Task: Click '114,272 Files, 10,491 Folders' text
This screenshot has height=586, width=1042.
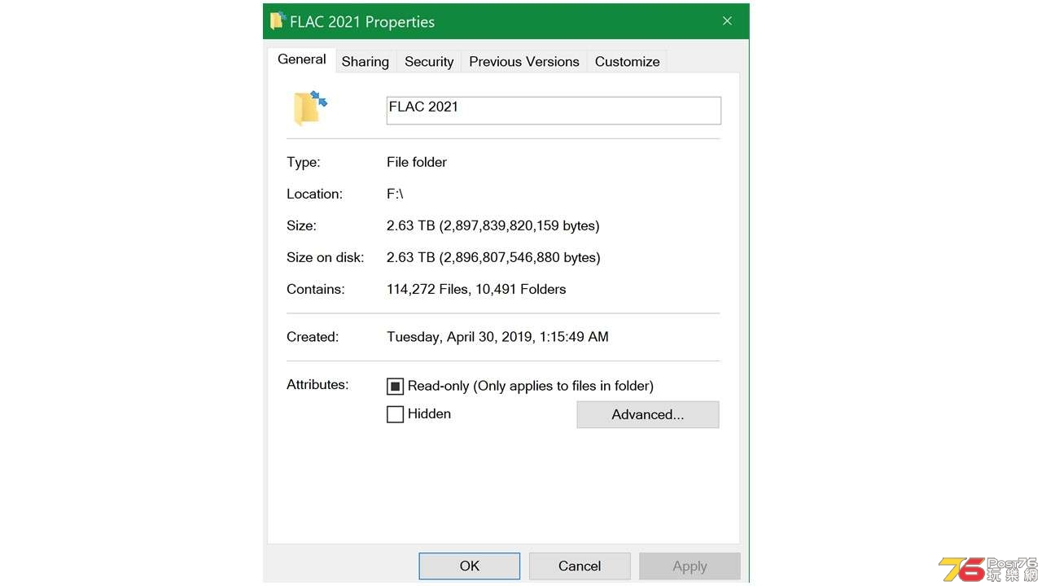Action: (476, 289)
